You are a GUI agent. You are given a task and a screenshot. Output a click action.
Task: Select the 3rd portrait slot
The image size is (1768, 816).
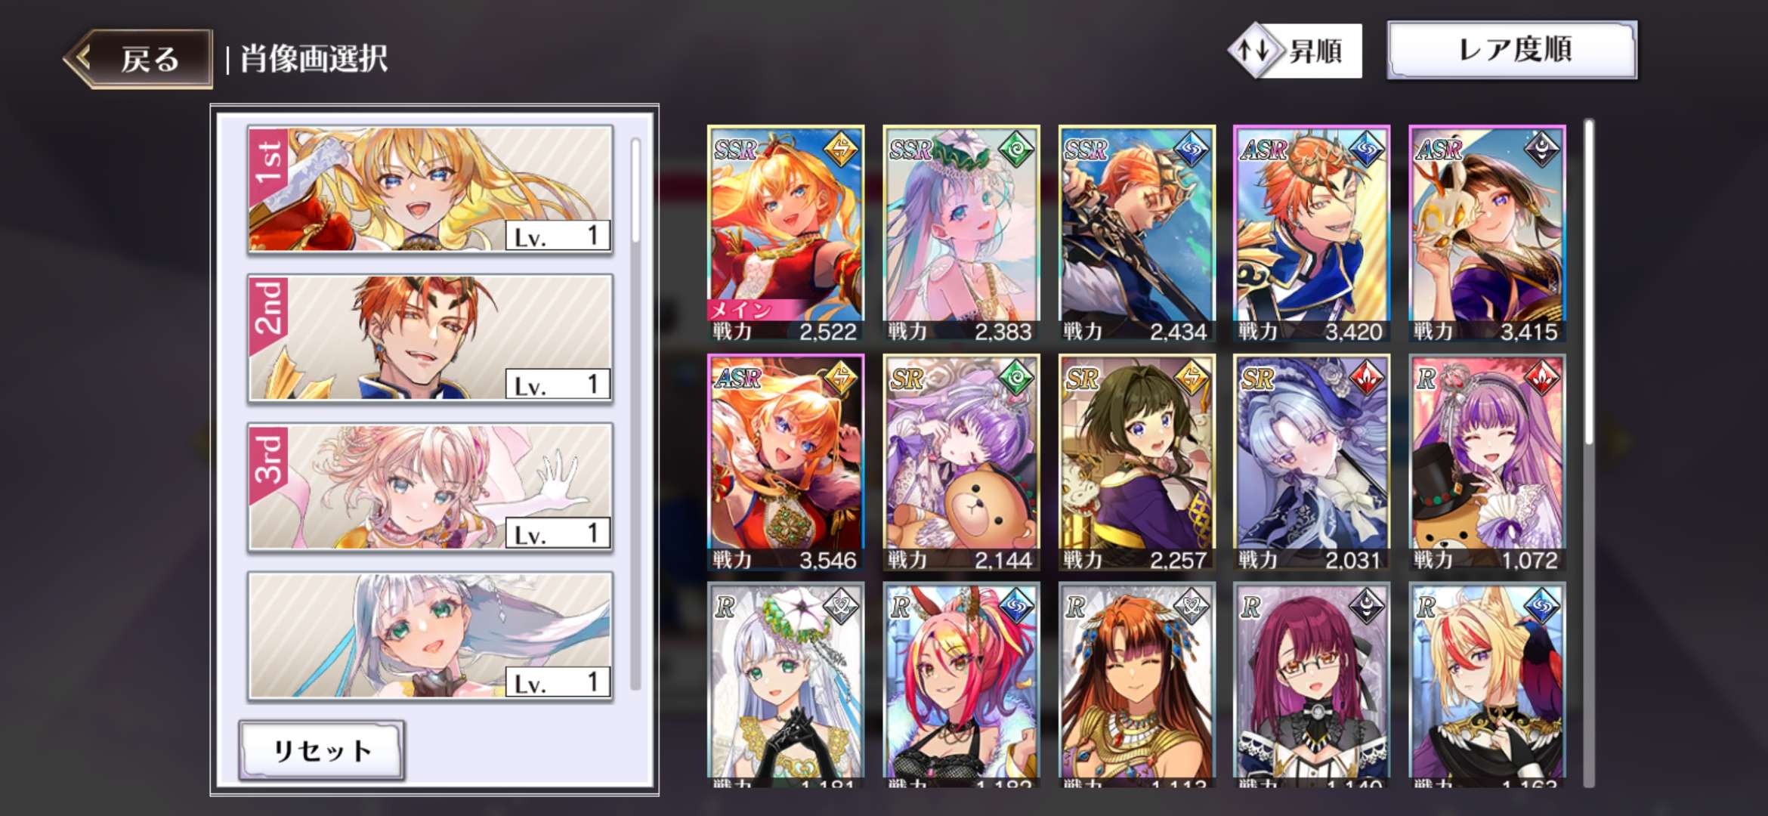pos(430,487)
